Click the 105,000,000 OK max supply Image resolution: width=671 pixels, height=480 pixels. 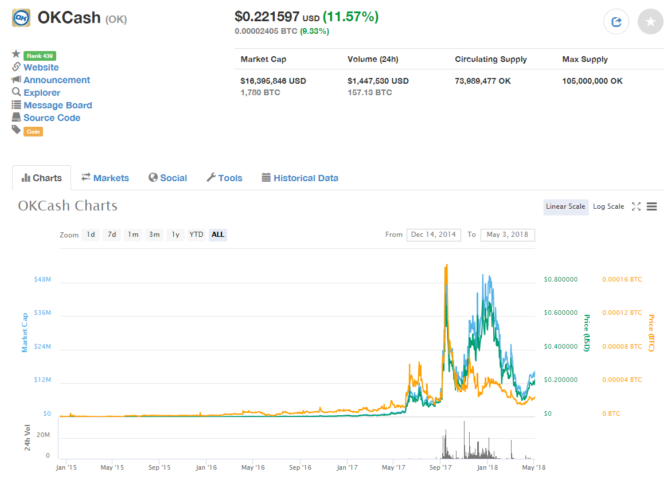point(592,81)
